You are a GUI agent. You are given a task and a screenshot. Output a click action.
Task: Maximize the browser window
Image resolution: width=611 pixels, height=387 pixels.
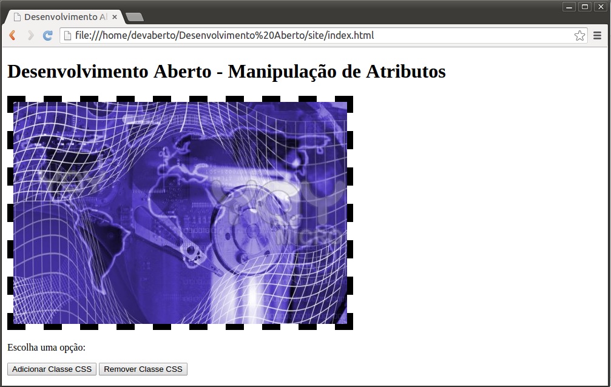[585, 7]
